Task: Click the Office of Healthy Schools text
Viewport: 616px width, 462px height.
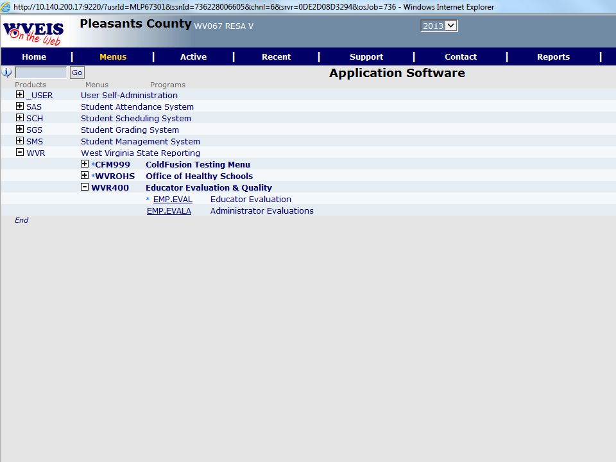Action: [x=199, y=176]
